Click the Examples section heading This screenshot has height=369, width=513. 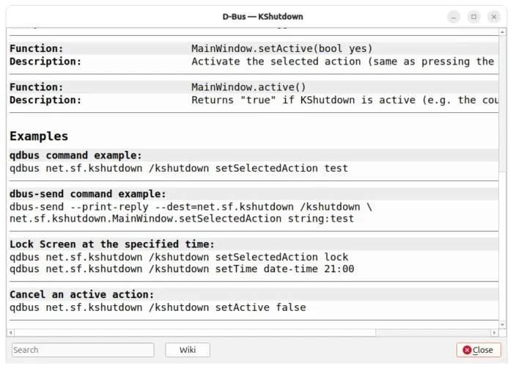click(x=39, y=136)
